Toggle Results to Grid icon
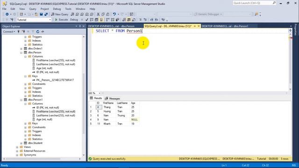 click(129, 20)
